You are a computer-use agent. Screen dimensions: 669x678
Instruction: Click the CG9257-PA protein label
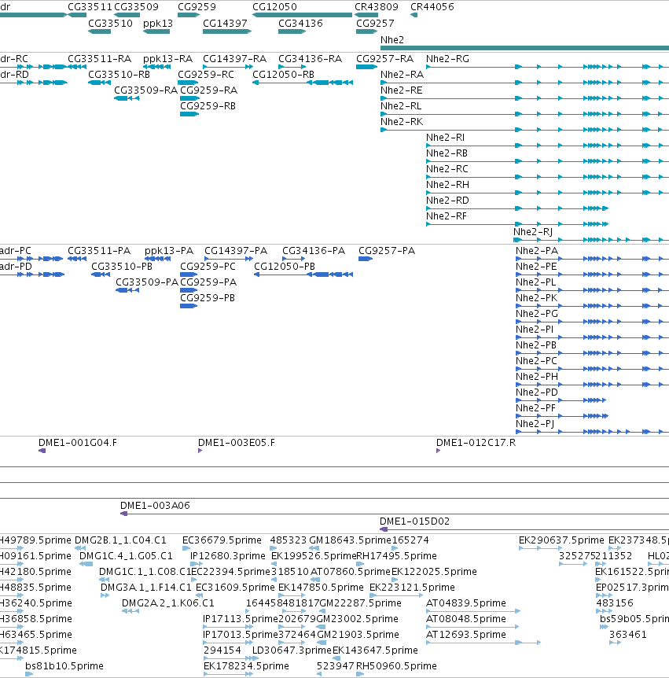click(x=386, y=251)
